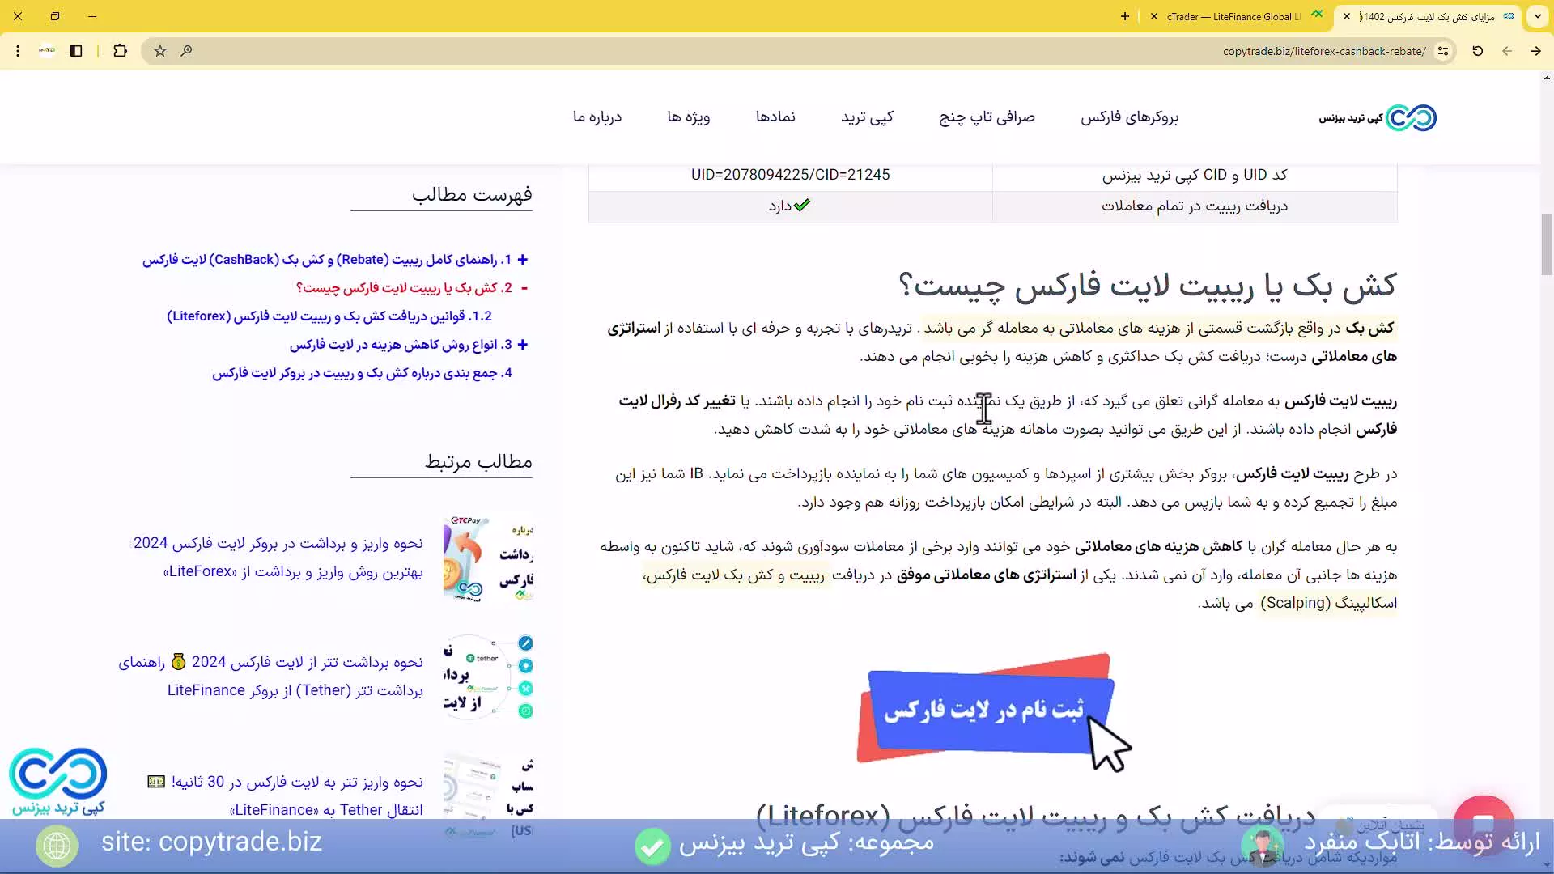Select the UID=2078094225/CID=21245 cell
Image resolution: width=1554 pixels, height=874 pixels.
[x=790, y=175]
